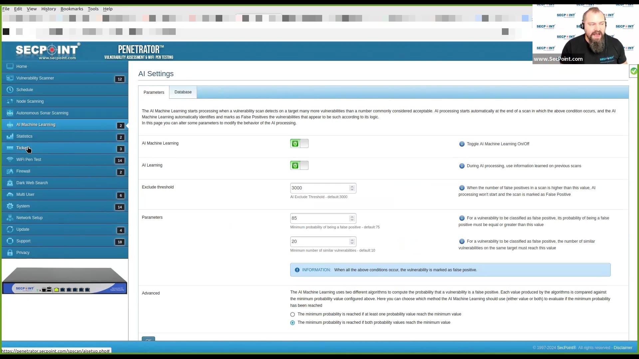Click the OK button
This screenshot has height=359, width=639.
148,339
